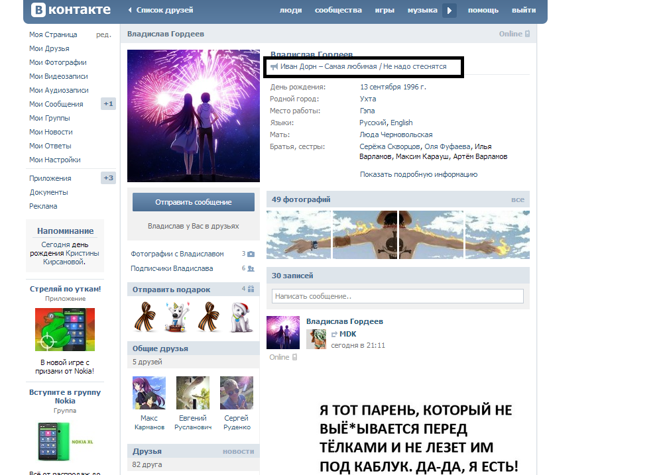Image resolution: width=659 pixels, height=475 pixels.
Task: Click the Иван Дорн audio status text
Action: [x=363, y=66]
